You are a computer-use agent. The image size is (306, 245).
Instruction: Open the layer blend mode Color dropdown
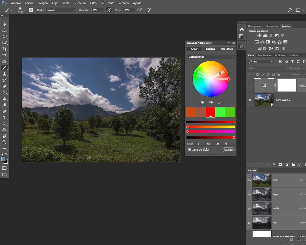click(267, 68)
